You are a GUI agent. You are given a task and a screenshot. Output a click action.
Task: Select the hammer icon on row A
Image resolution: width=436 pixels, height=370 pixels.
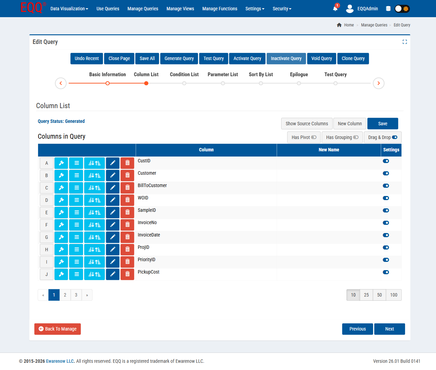point(61,163)
